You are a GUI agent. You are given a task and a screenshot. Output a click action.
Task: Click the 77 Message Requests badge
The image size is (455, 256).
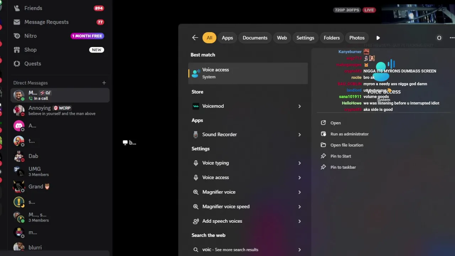pyautogui.click(x=100, y=22)
